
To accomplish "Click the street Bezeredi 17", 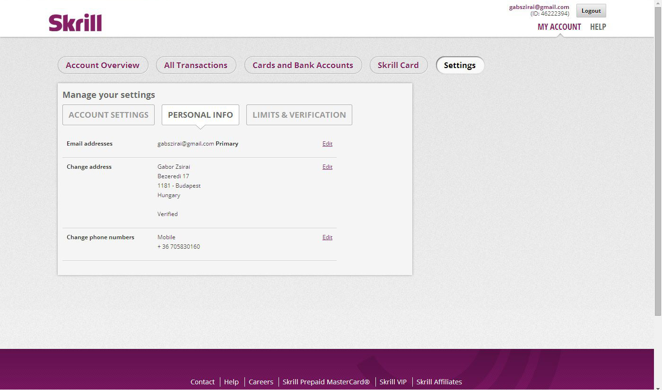I will 173,176.
